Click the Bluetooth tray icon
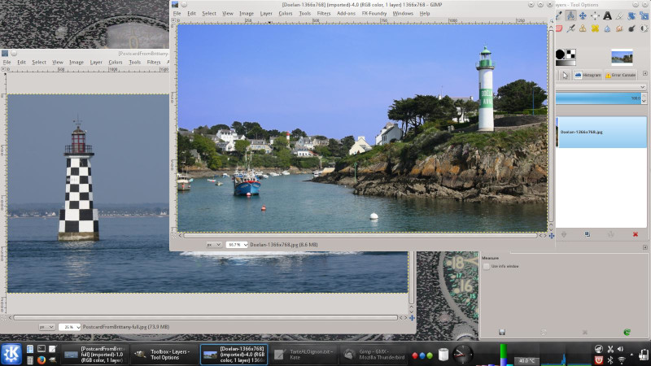Viewport: 651px width, 366px height. tap(609, 359)
